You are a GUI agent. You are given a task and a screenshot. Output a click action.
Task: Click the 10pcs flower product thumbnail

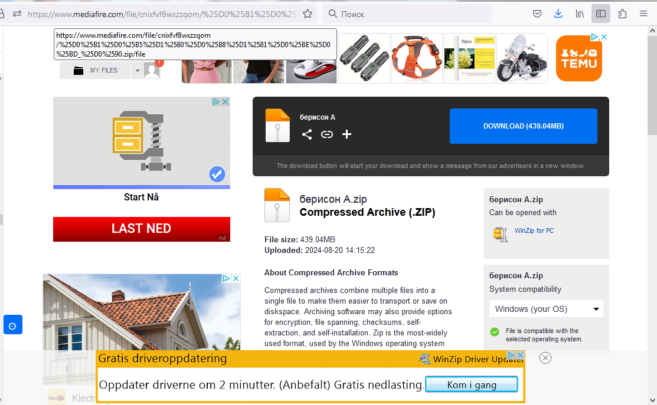pyautogui.click(x=469, y=58)
